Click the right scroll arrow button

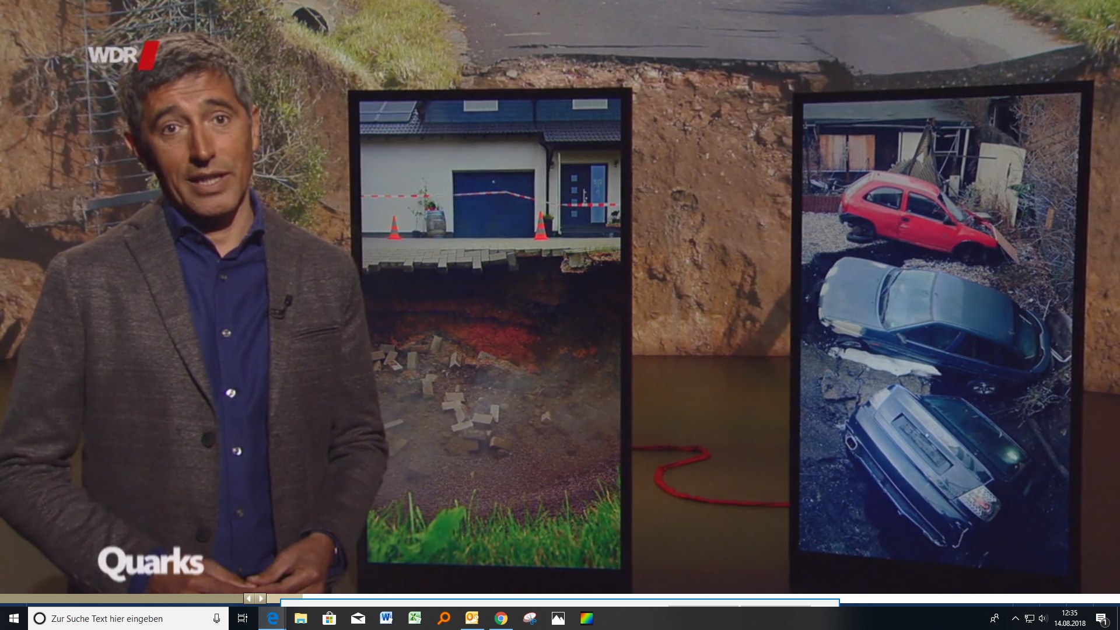tap(261, 598)
